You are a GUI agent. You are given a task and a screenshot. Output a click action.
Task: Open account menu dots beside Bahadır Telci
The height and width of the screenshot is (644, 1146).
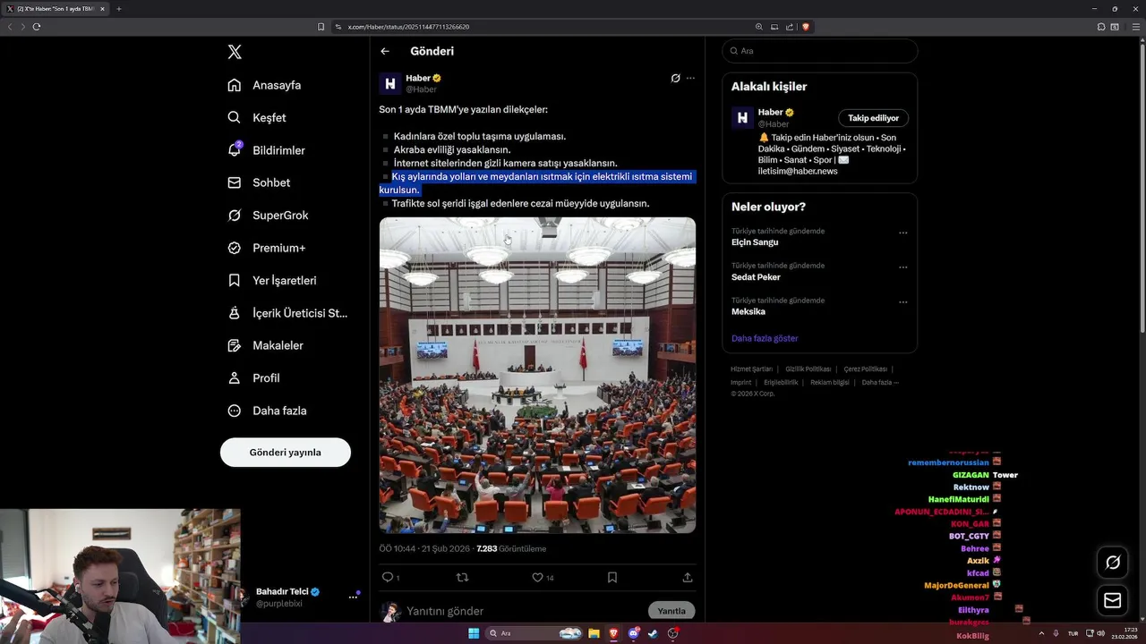pyautogui.click(x=353, y=597)
